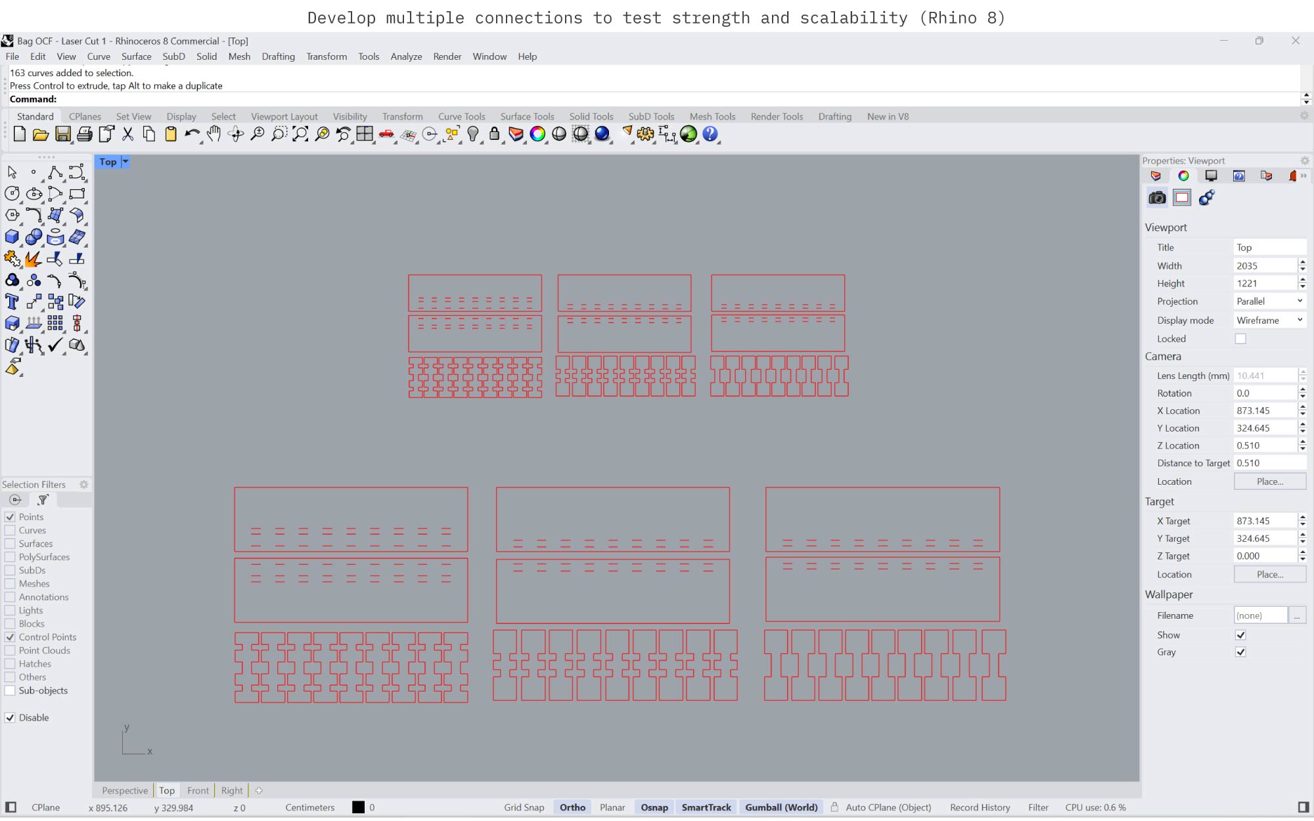Click the Camera Location Place button

1269,481
